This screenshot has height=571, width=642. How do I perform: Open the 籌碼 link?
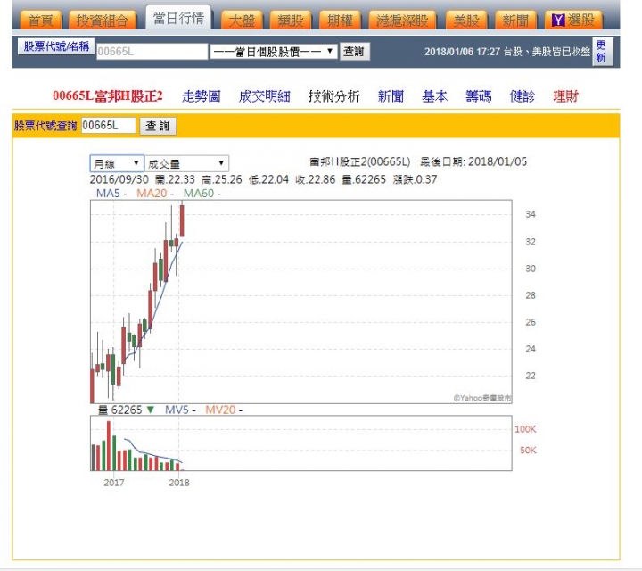tap(478, 96)
